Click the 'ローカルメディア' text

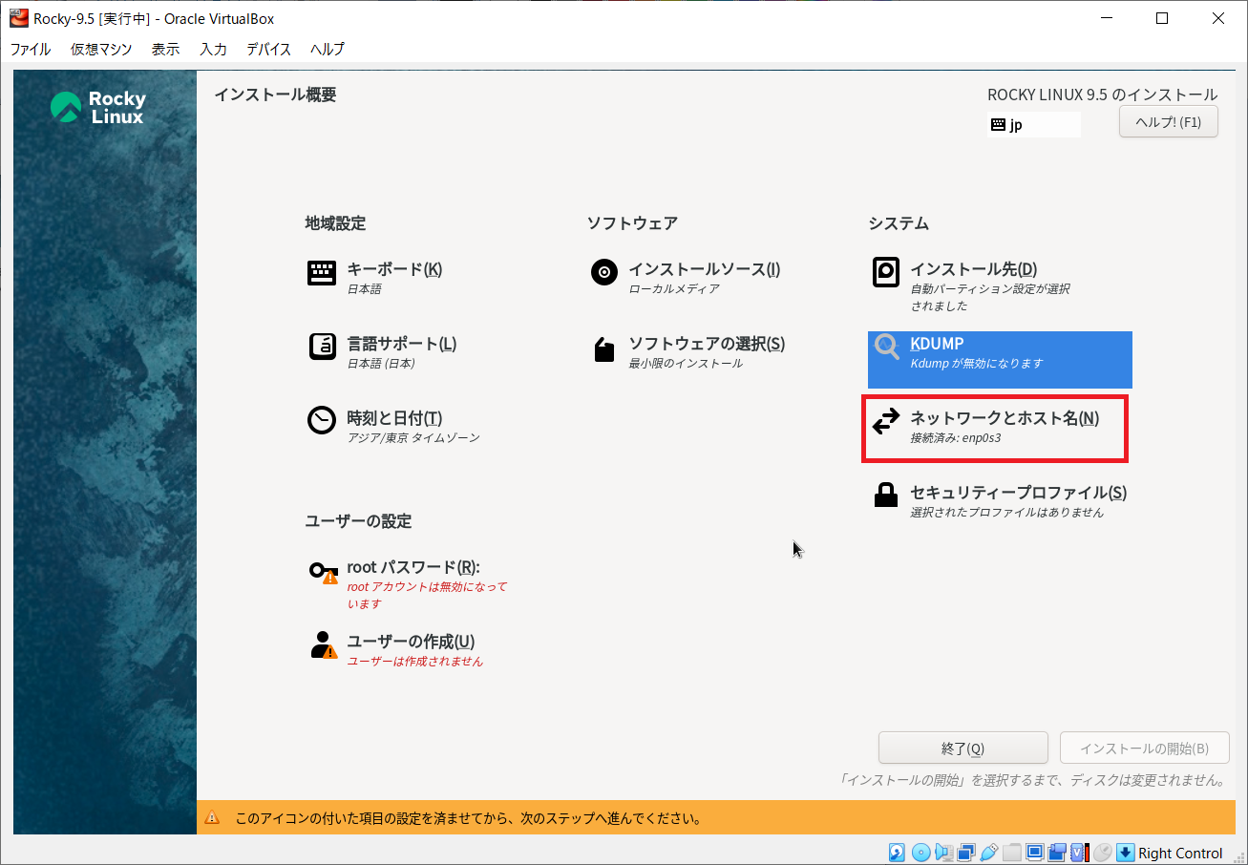coord(674,289)
